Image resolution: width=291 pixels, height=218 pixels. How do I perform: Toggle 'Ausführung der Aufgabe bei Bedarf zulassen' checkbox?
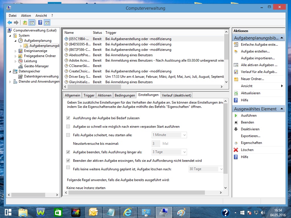68,118
